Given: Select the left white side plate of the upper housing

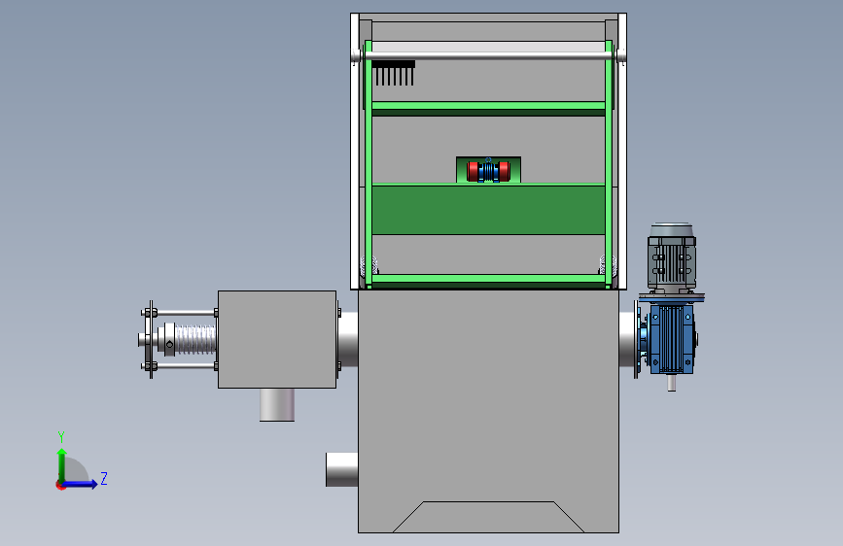Looking at the screenshot, I should coord(354,151).
